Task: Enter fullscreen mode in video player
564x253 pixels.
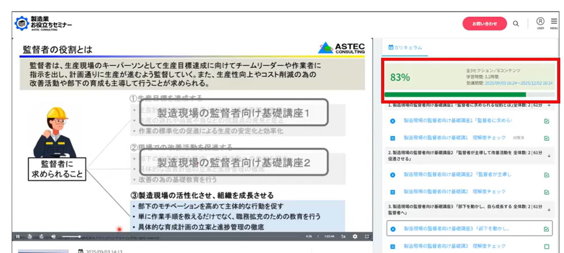Action: 367,237
